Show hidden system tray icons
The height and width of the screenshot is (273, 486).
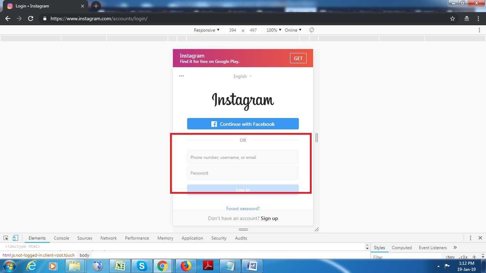(x=438, y=266)
